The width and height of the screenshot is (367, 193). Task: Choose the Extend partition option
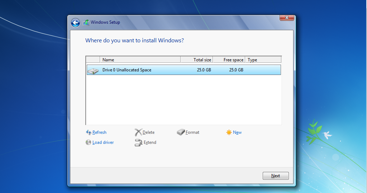pos(150,142)
